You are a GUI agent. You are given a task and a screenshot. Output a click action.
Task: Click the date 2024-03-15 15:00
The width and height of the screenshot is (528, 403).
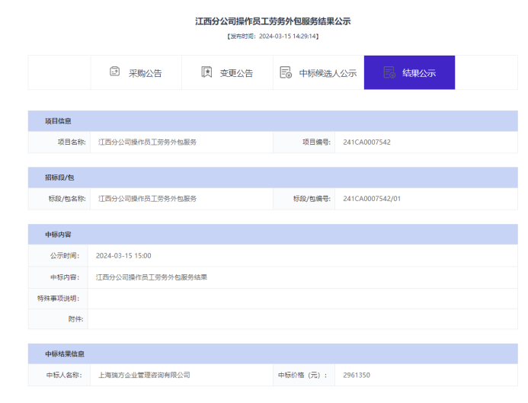coord(123,256)
